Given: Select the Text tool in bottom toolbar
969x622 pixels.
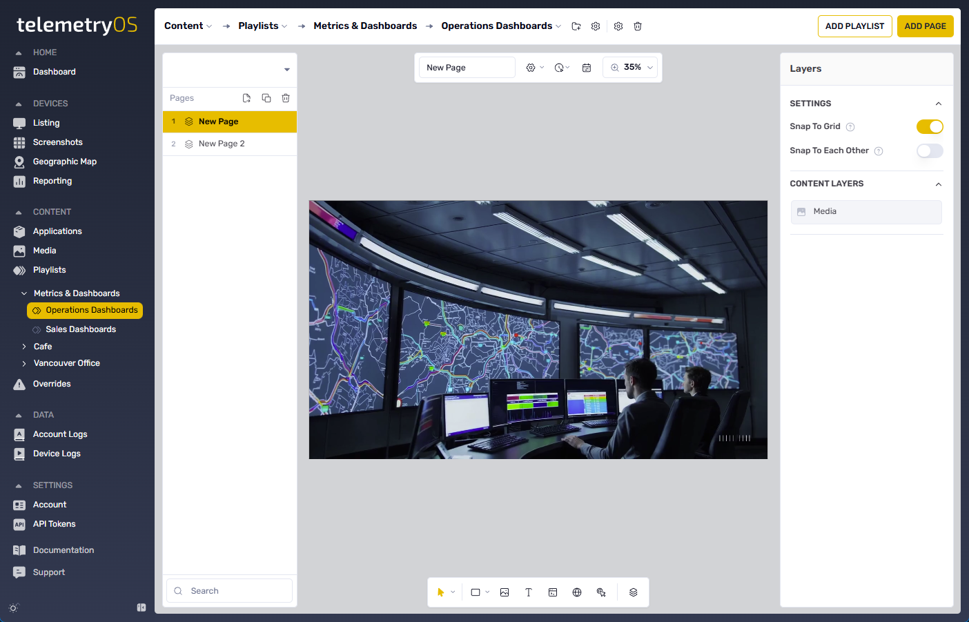Looking at the screenshot, I should click(x=529, y=592).
